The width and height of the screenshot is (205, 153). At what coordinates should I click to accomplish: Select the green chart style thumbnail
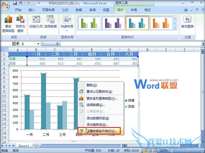coord(89,23)
